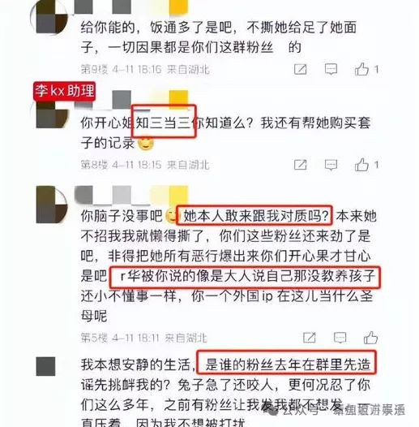Click the gray square avatar of bottom comment

(x=45, y=367)
